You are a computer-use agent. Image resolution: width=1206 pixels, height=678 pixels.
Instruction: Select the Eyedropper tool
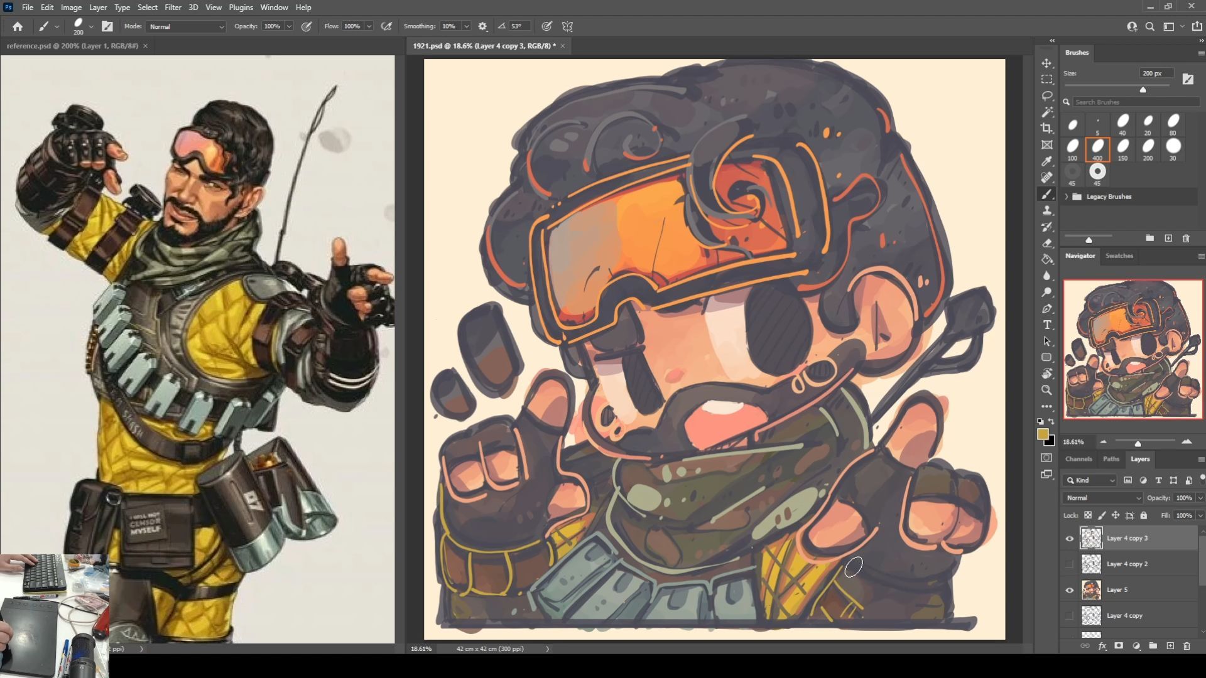click(1046, 161)
